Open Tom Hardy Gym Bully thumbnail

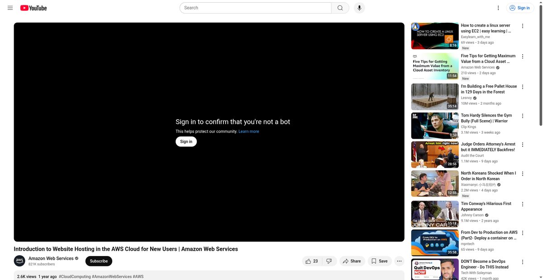point(435,126)
